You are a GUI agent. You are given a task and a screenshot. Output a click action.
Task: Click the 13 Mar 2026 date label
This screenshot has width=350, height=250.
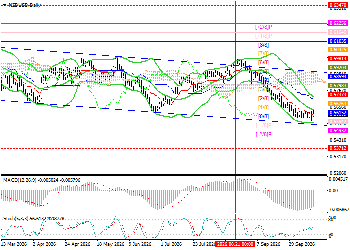pos(14,244)
